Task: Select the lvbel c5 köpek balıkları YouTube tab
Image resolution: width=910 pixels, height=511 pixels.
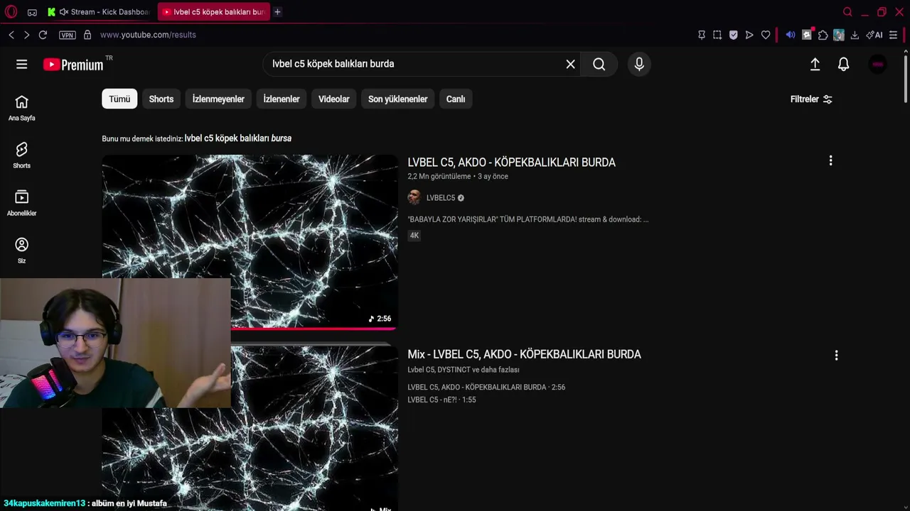Action: [214, 12]
